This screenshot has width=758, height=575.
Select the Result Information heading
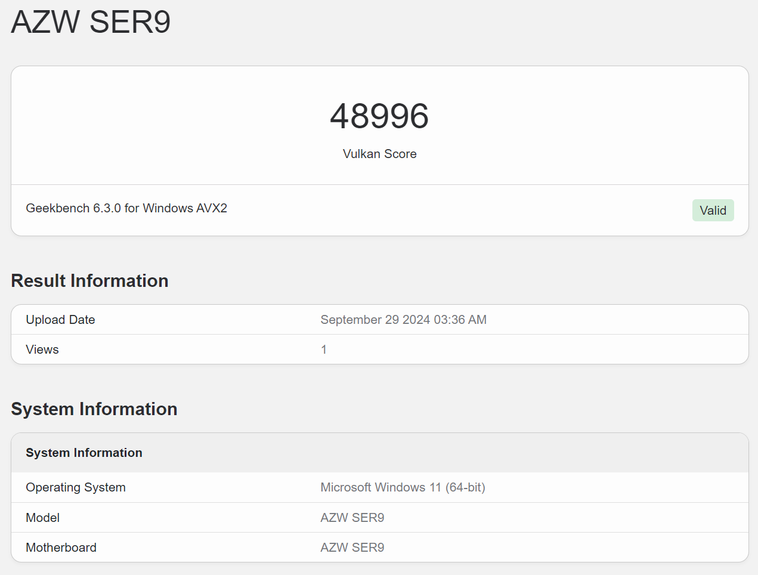coord(89,281)
